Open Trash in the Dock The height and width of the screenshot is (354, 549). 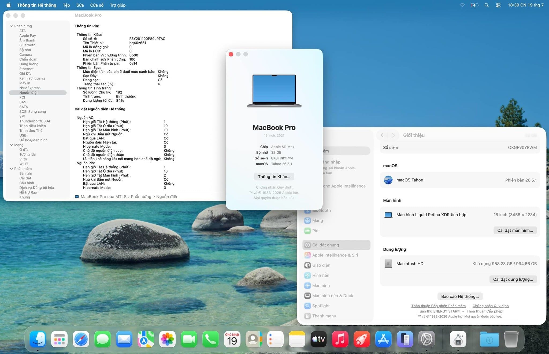pyautogui.click(x=511, y=339)
